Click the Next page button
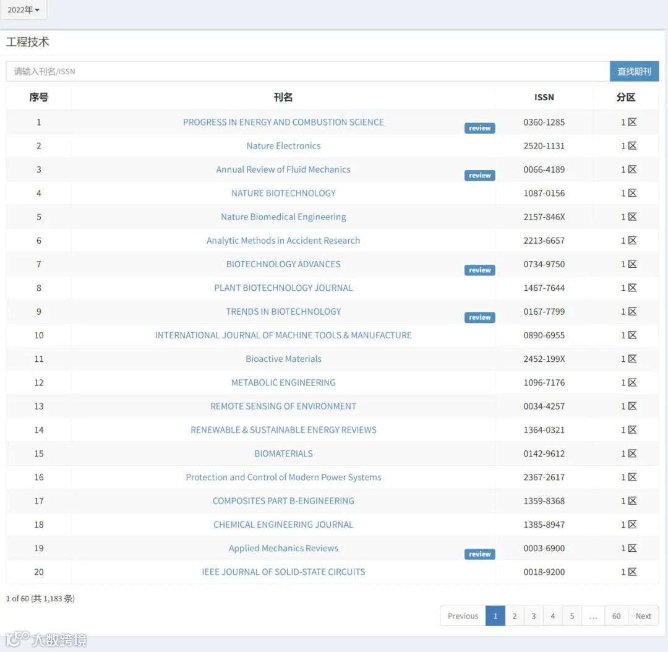 (643, 616)
